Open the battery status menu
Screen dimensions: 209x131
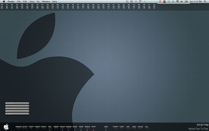click(x=186, y=1)
